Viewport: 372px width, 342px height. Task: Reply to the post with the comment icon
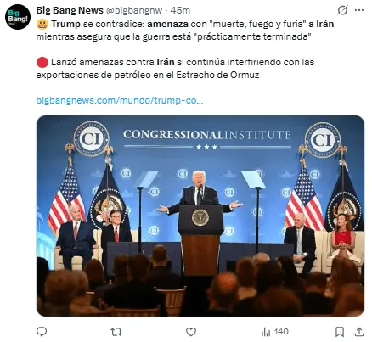click(42, 331)
